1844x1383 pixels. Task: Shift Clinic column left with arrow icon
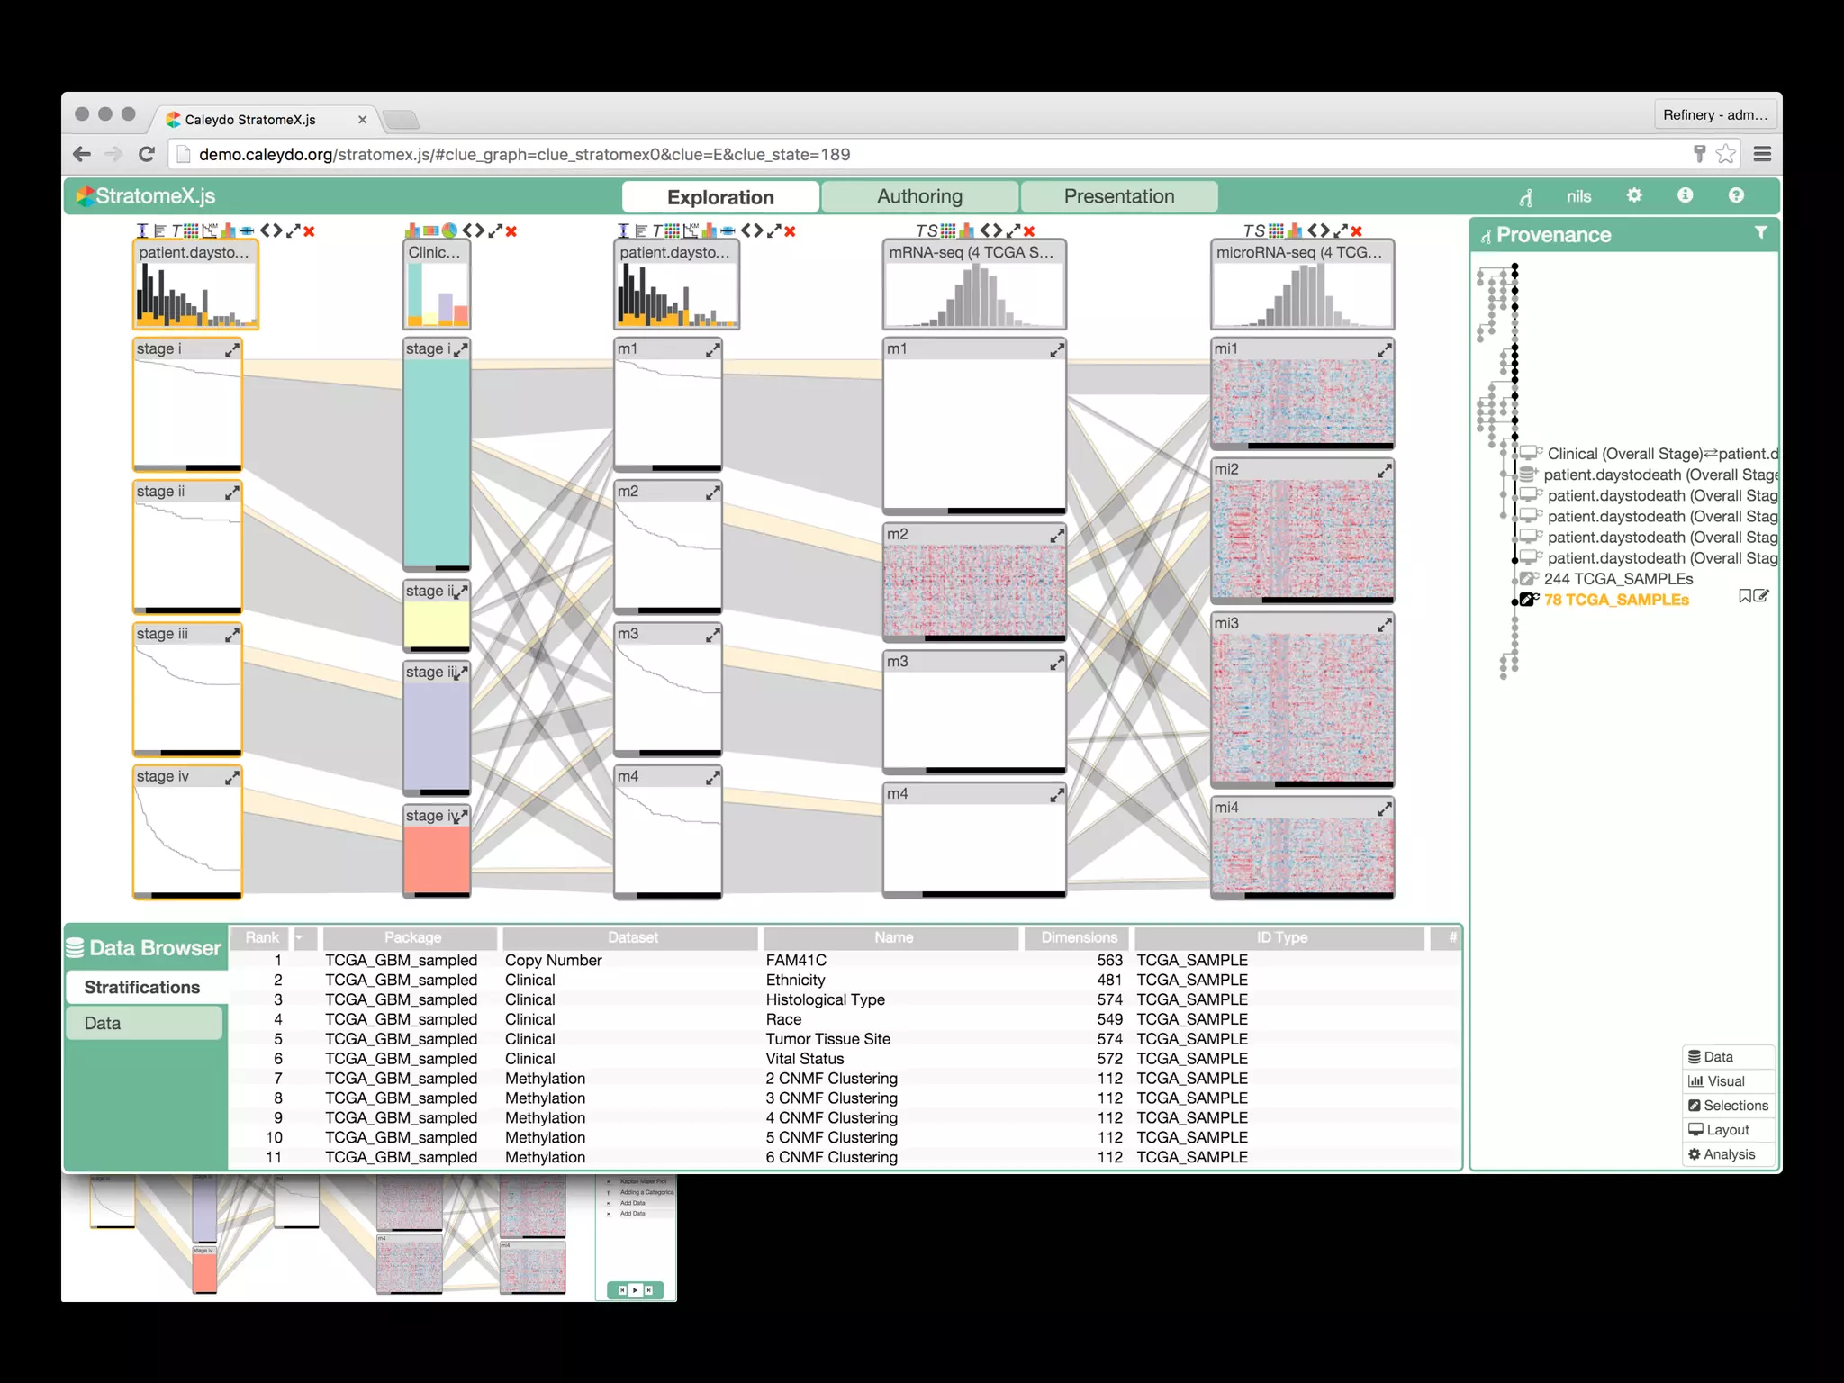point(467,230)
